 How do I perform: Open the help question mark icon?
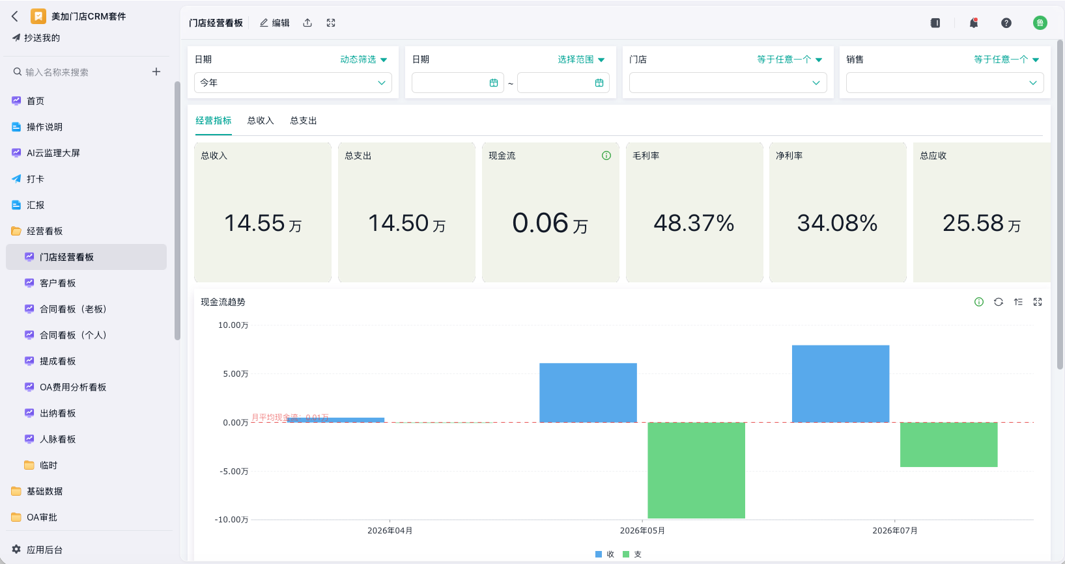[x=1006, y=23]
